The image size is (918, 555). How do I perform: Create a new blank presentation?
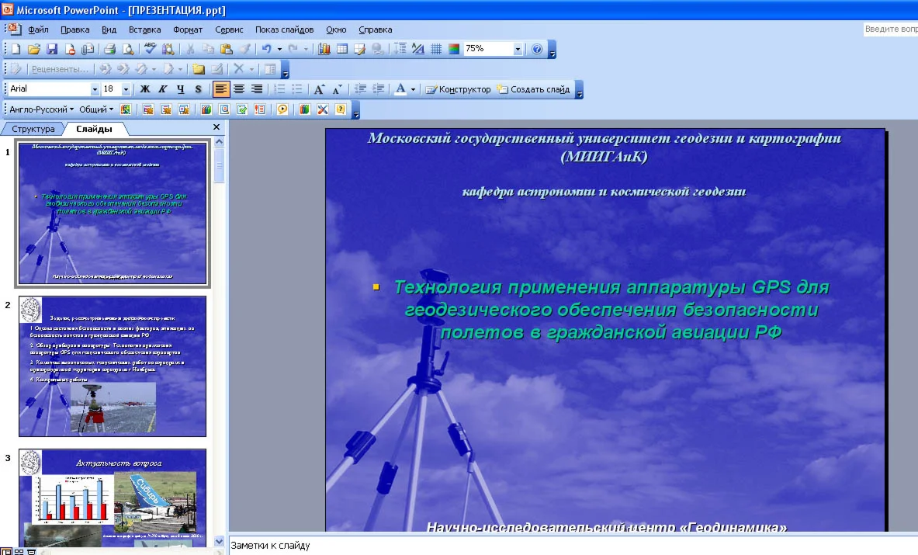pos(16,49)
